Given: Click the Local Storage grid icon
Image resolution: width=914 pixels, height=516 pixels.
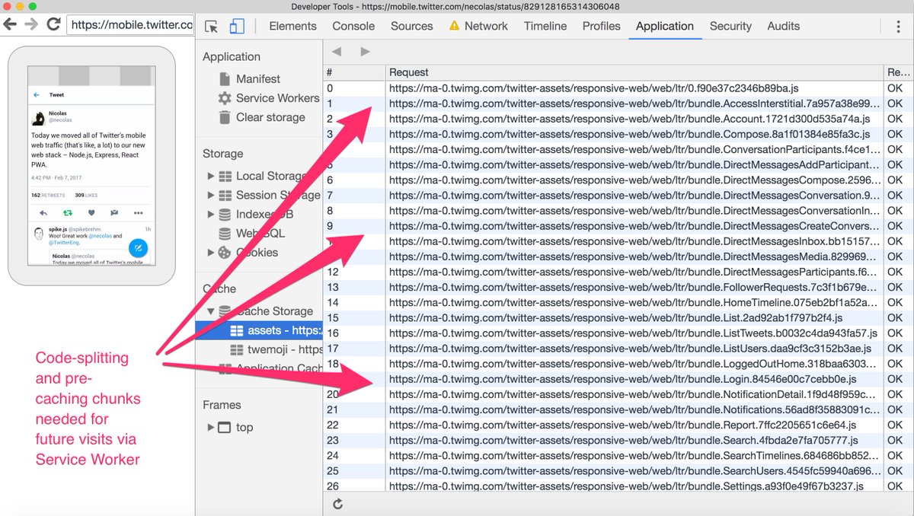Looking at the screenshot, I should [x=225, y=177].
